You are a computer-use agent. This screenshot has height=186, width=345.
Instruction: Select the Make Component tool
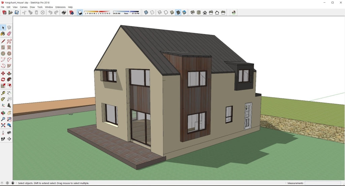point(9,28)
